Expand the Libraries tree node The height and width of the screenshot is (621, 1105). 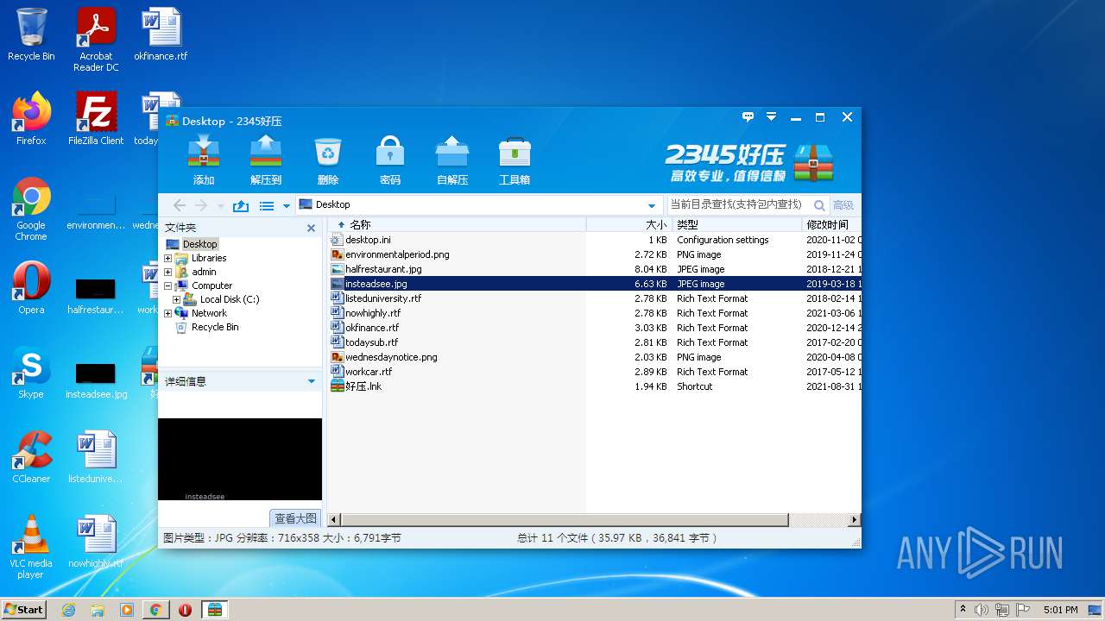click(x=168, y=258)
